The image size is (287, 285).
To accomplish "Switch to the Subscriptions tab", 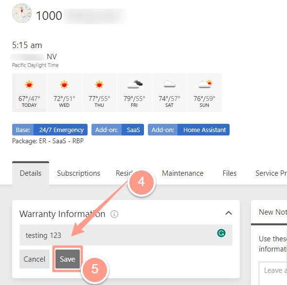I will click(x=78, y=173).
